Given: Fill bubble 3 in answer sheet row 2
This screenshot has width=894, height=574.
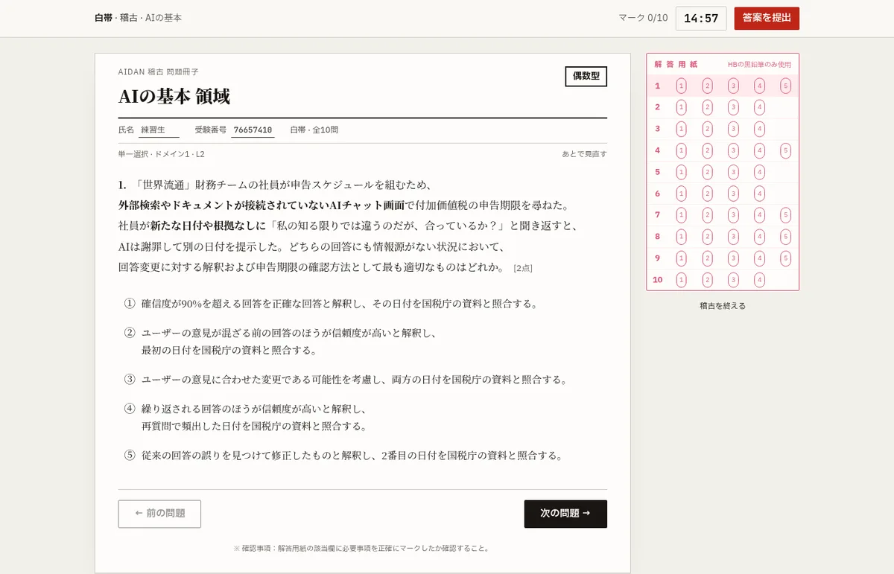Looking at the screenshot, I should [x=733, y=107].
